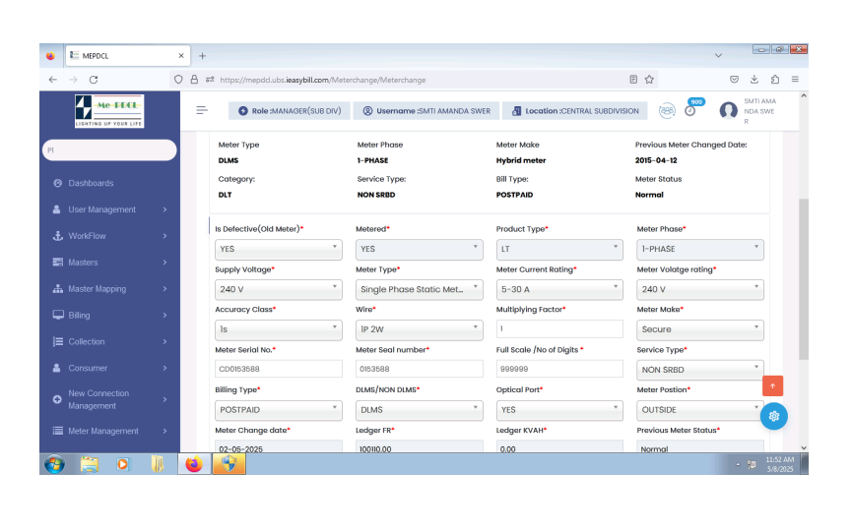Image resolution: width=851 pixels, height=531 pixels.
Task: Open the Firefox downloads icon
Action: pyautogui.click(x=754, y=79)
